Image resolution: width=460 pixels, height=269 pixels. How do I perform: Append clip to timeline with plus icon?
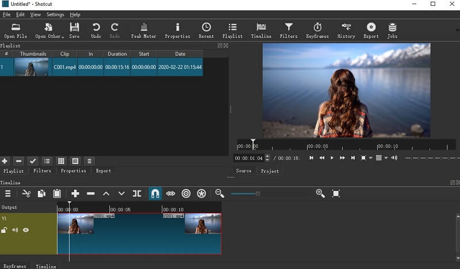point(75,193)
